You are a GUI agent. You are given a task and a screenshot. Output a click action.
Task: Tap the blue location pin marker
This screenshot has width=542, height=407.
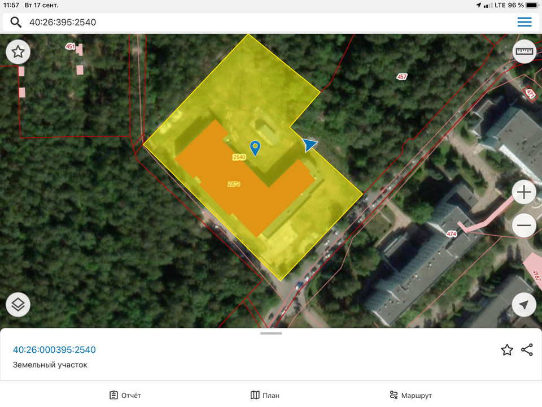click(255, 148)
